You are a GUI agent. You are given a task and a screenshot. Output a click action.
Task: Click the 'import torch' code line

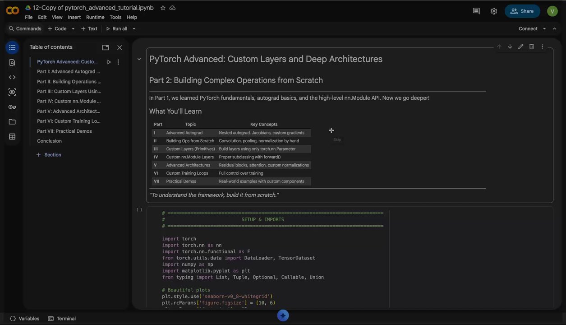(179, 239)
